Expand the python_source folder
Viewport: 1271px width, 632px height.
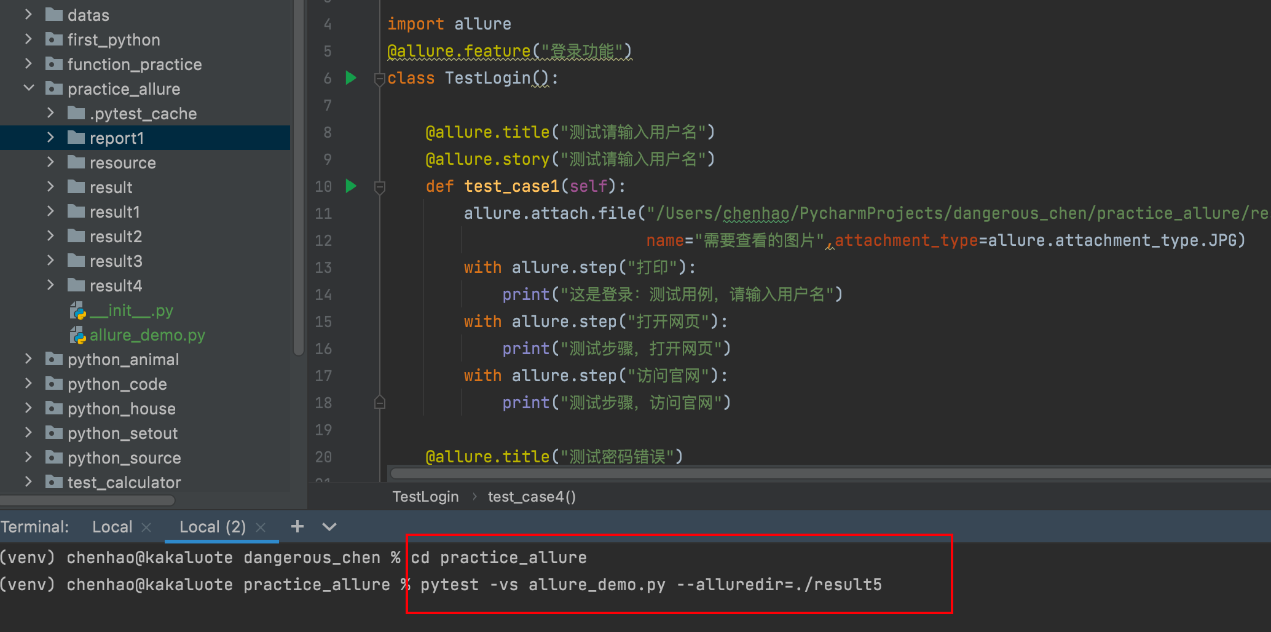28,457
